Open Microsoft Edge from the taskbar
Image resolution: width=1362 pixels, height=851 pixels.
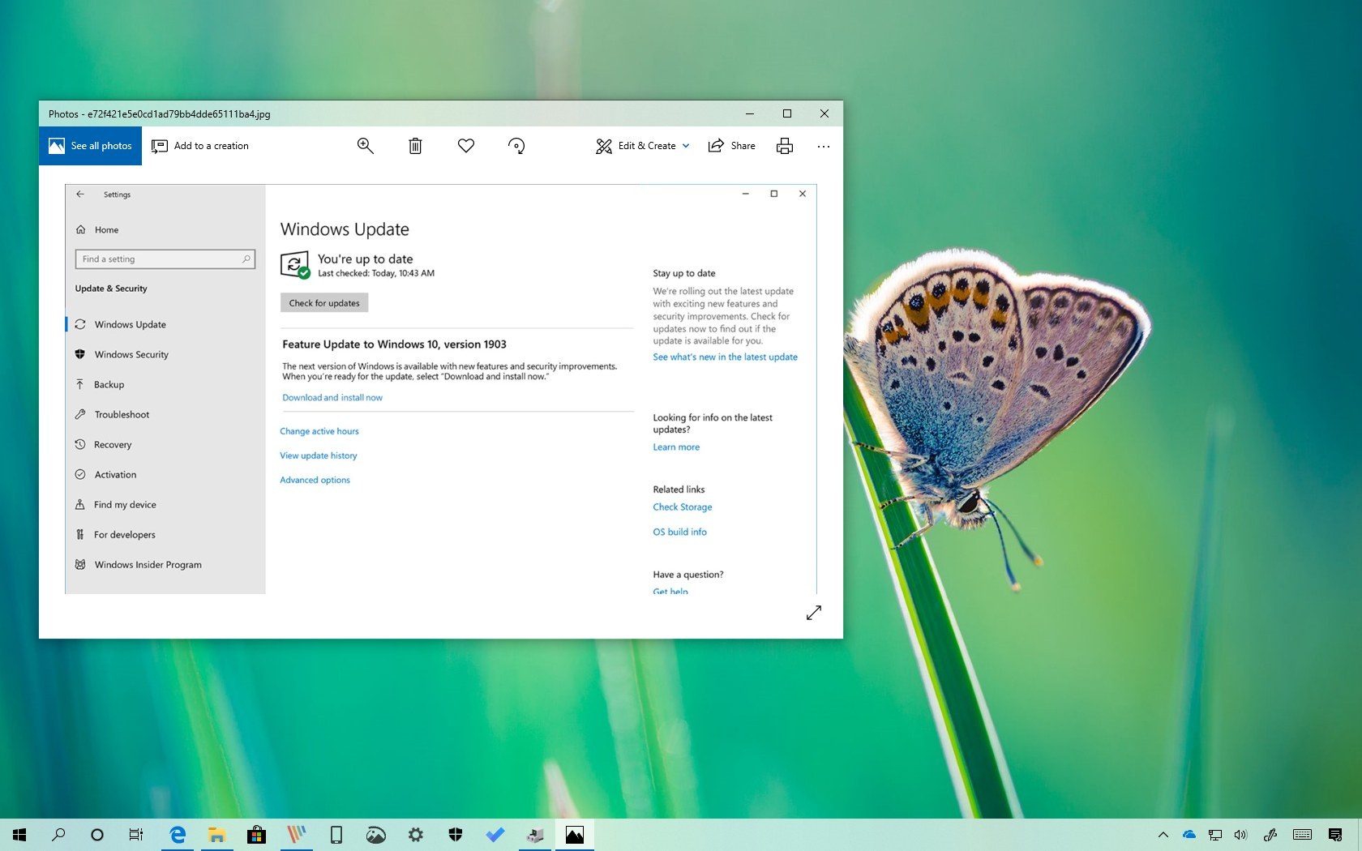(178, 835)
